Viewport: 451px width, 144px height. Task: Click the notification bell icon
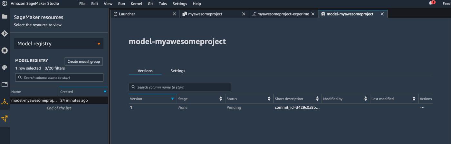(x=431, y=3)
